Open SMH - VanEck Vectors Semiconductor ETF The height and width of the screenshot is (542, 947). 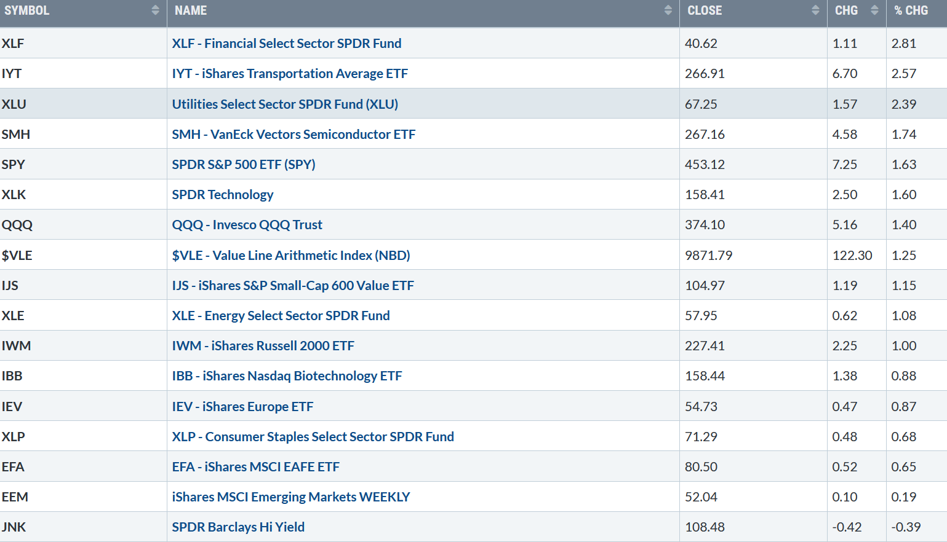[294, 135]
